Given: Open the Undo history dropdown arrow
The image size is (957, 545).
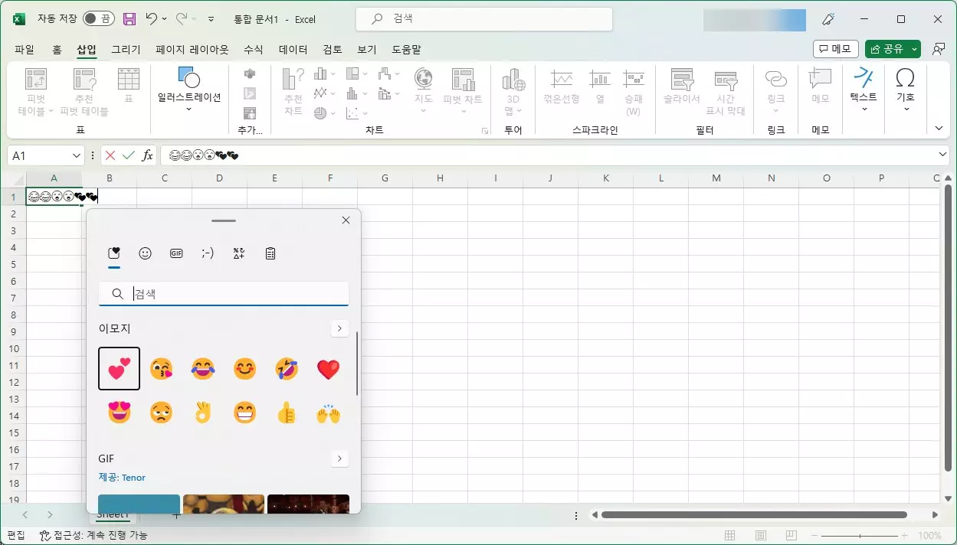Looking at the screenshot, I should 164,18.
